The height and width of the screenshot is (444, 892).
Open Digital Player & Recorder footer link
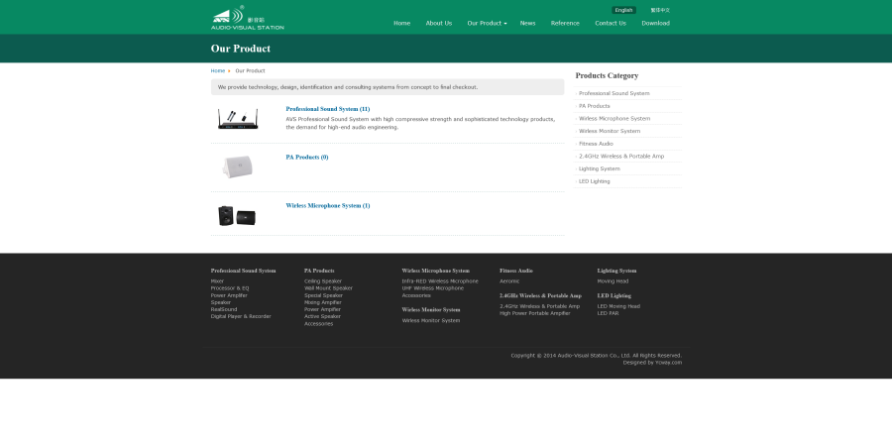pyautogui.click(x=240, y=316)
